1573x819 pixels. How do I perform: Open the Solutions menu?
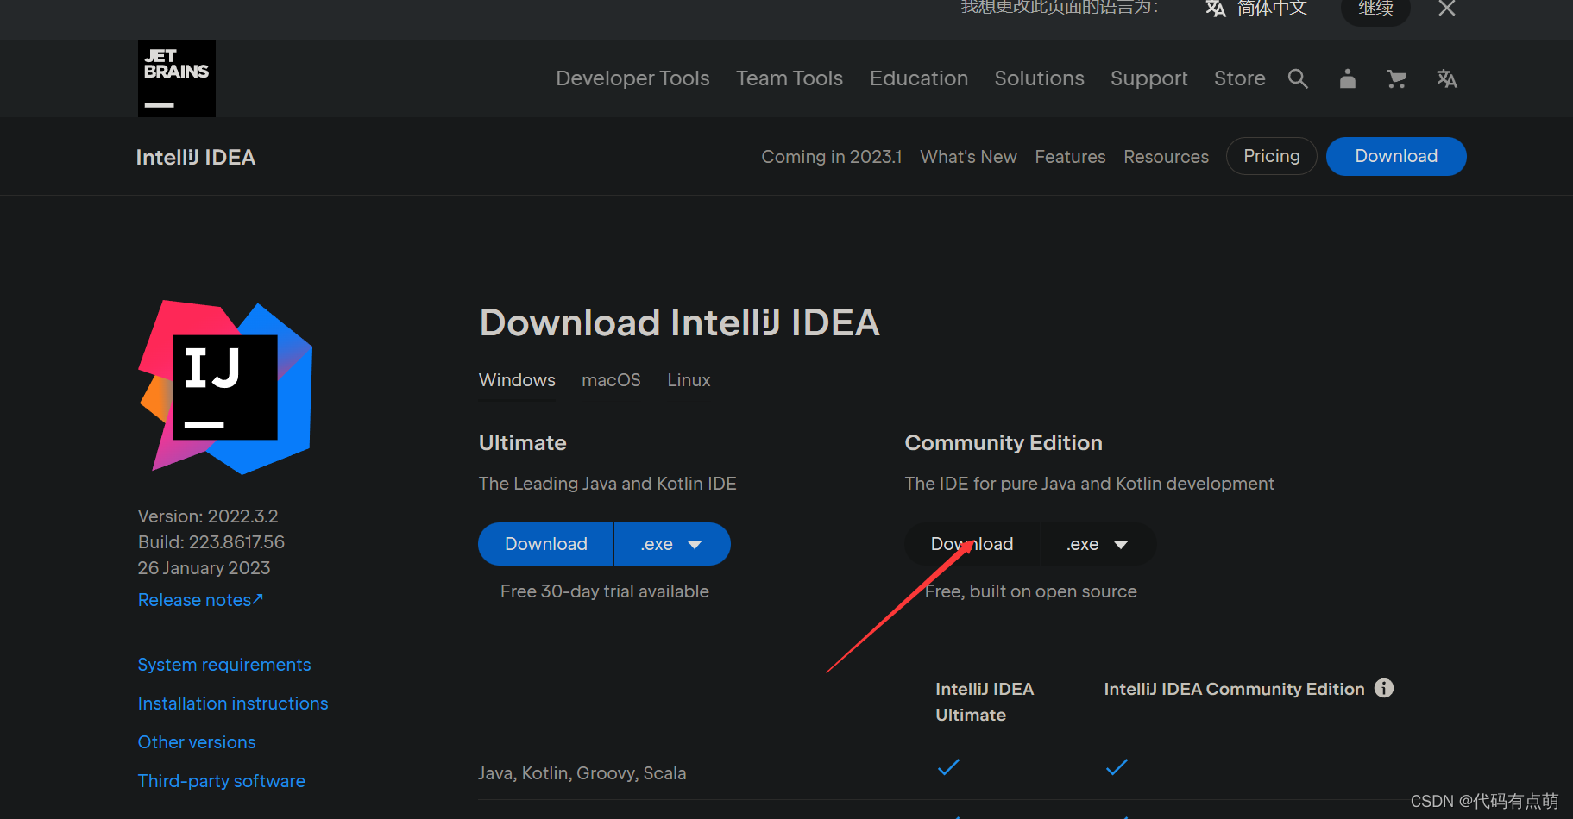tap(1039, 78)
